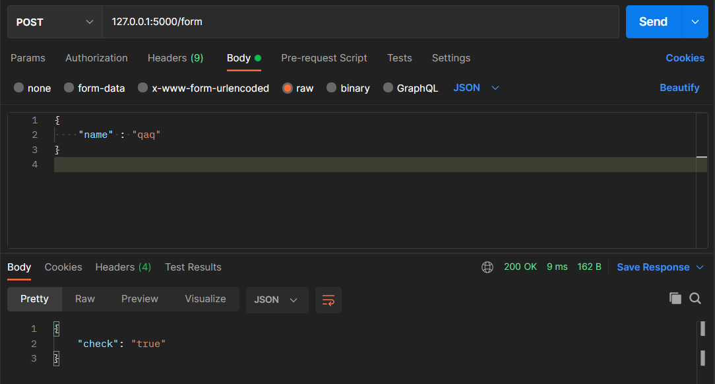Open the Save Response dropdown
The image size is (715, 384).
[660, 267]
